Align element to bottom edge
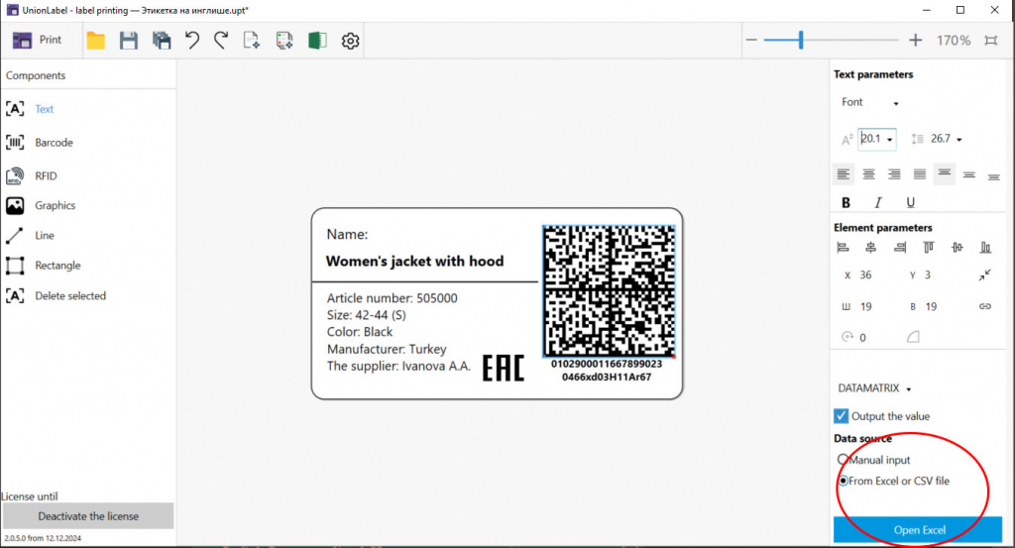The width and height of the screenshot is (1015, 548). click(985, 247)
